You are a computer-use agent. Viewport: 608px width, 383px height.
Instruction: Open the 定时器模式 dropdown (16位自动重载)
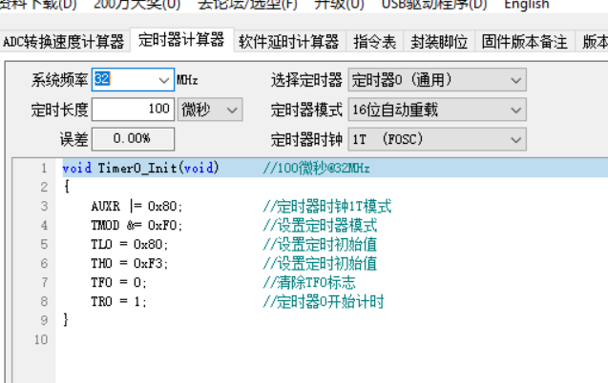click(x=437, y=110)
